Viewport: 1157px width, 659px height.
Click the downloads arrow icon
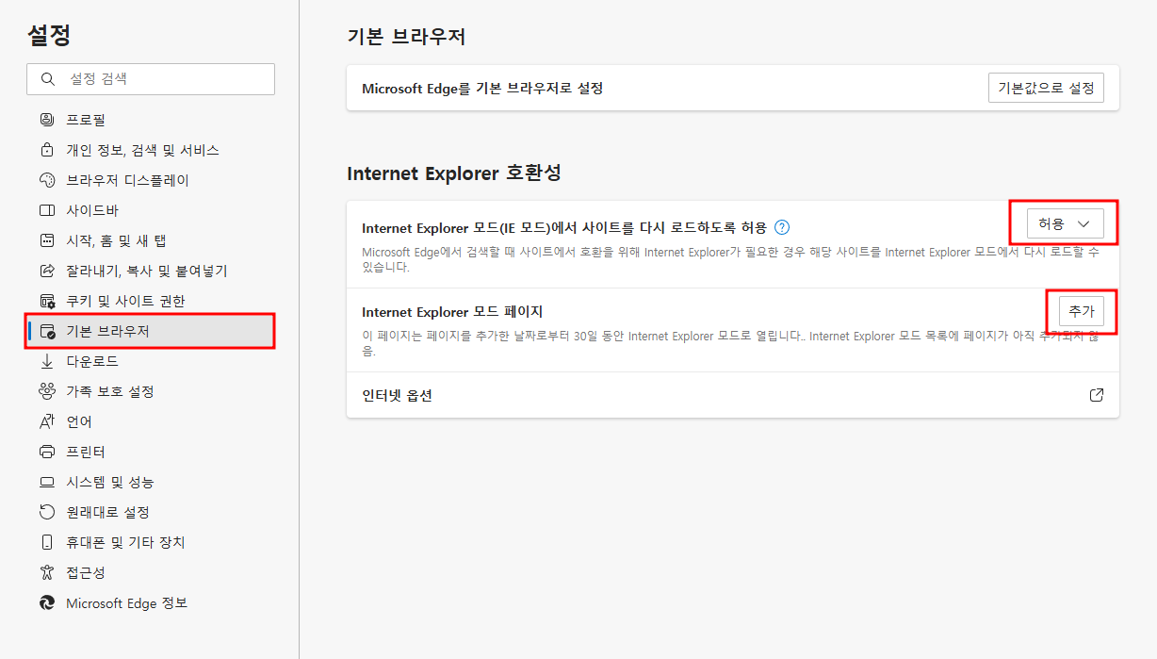47,361
